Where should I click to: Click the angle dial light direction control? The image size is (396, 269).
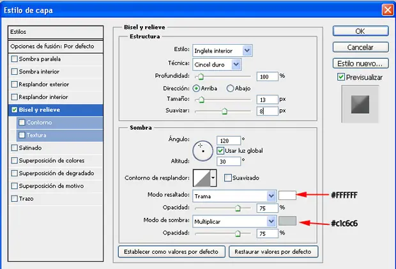(x=203, y=151)
